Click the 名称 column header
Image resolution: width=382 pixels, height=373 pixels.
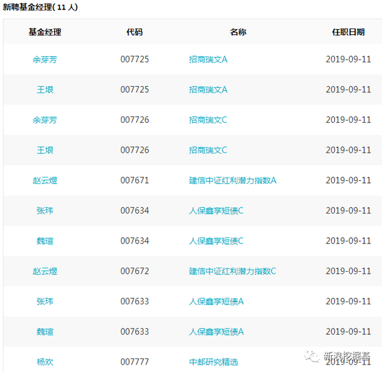click(x=238, y=32)
